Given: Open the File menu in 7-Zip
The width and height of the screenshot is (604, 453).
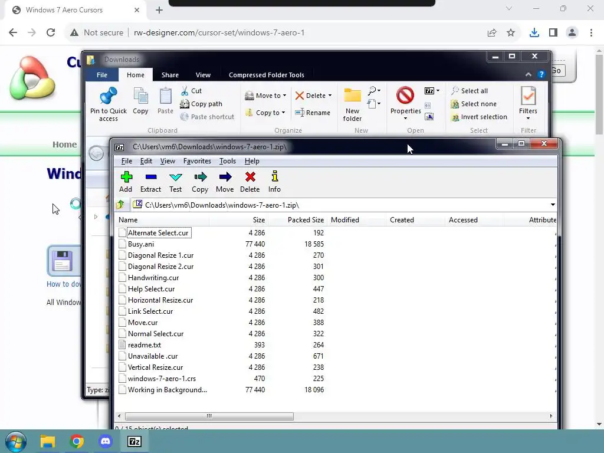Looking at the screenshot, I should 126,161.
